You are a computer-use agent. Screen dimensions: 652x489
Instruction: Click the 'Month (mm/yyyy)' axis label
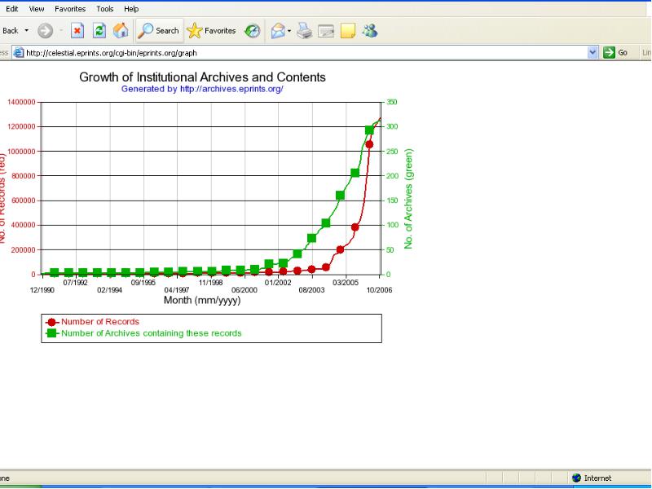tap(202, 300)
